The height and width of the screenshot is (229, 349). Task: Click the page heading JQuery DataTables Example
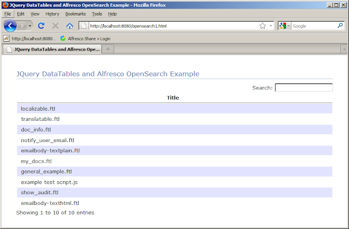[x=108, y=73]
